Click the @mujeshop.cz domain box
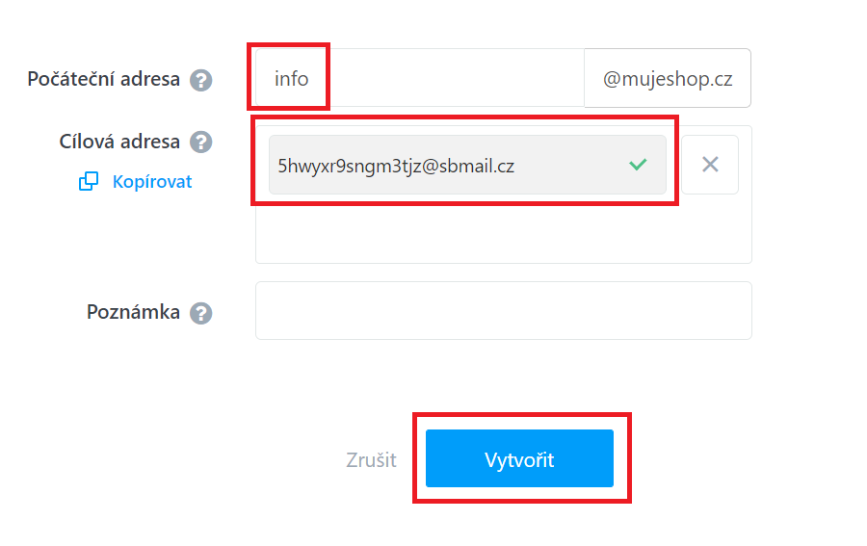 668,78
